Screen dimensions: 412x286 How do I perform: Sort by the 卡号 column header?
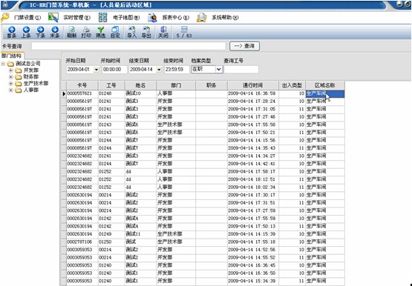(x=82, y=85)
